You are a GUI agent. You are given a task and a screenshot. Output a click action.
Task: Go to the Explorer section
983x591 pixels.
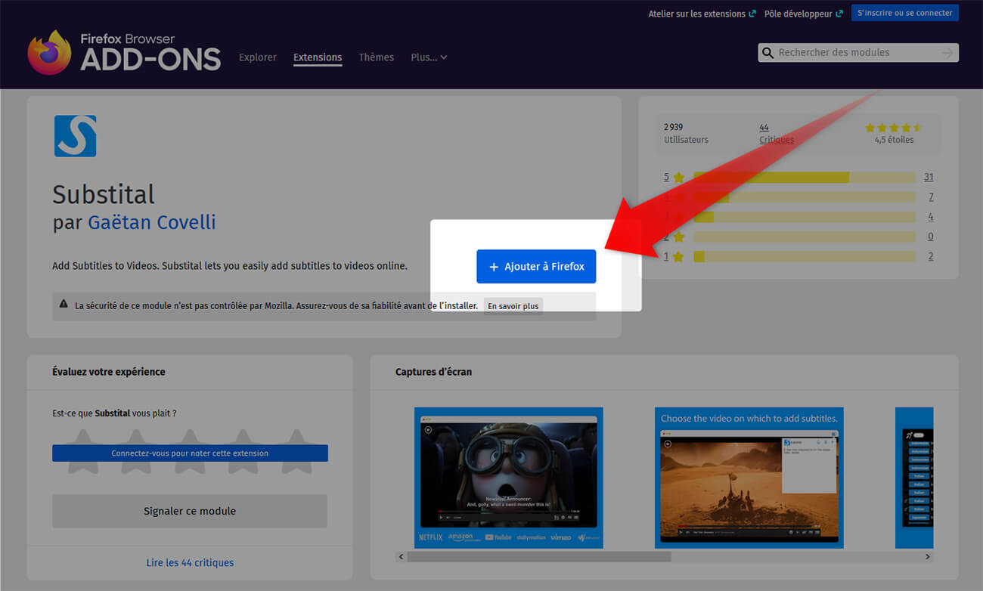pyautogui.click(x=258, y=57)
